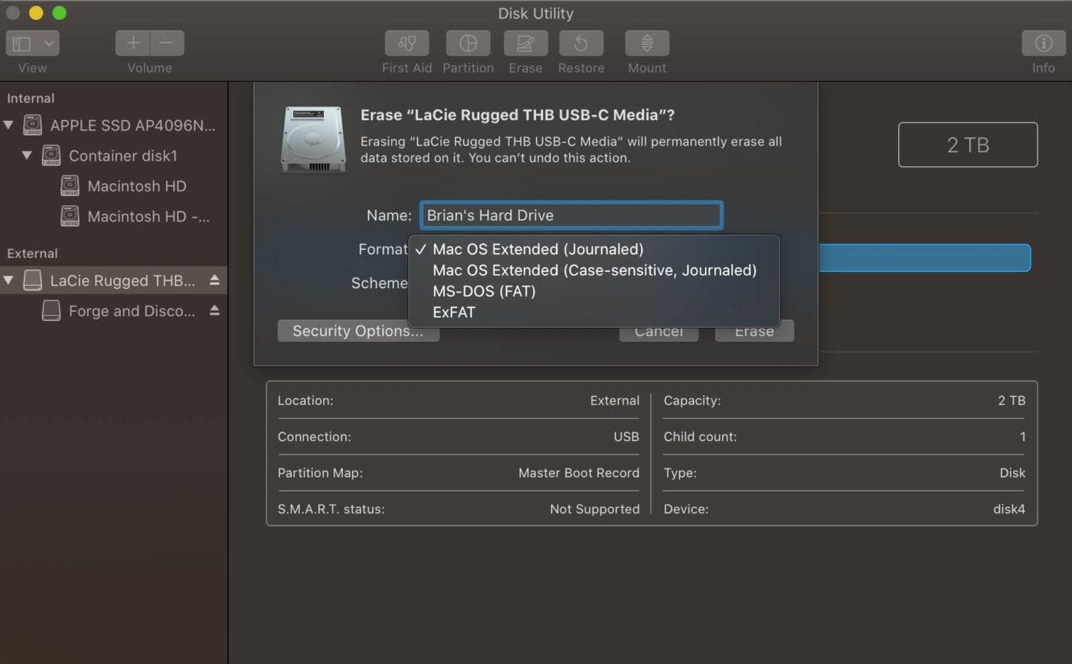Select Mac OS Extended (Journaled) format
Image resolution: width=1072 pixels, height=664 pixels.
click(x=538, y=249)
